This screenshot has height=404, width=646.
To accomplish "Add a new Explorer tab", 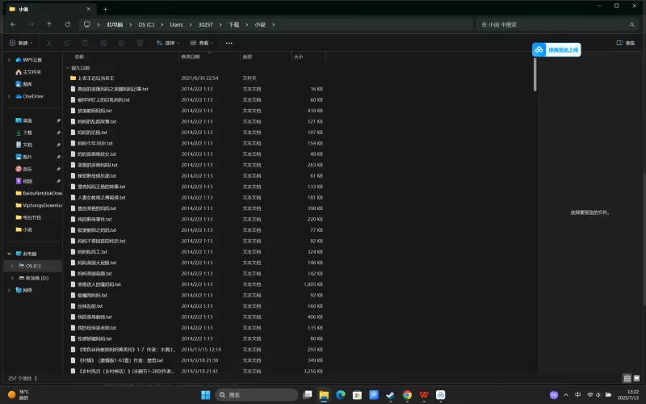I will [106, 9].
